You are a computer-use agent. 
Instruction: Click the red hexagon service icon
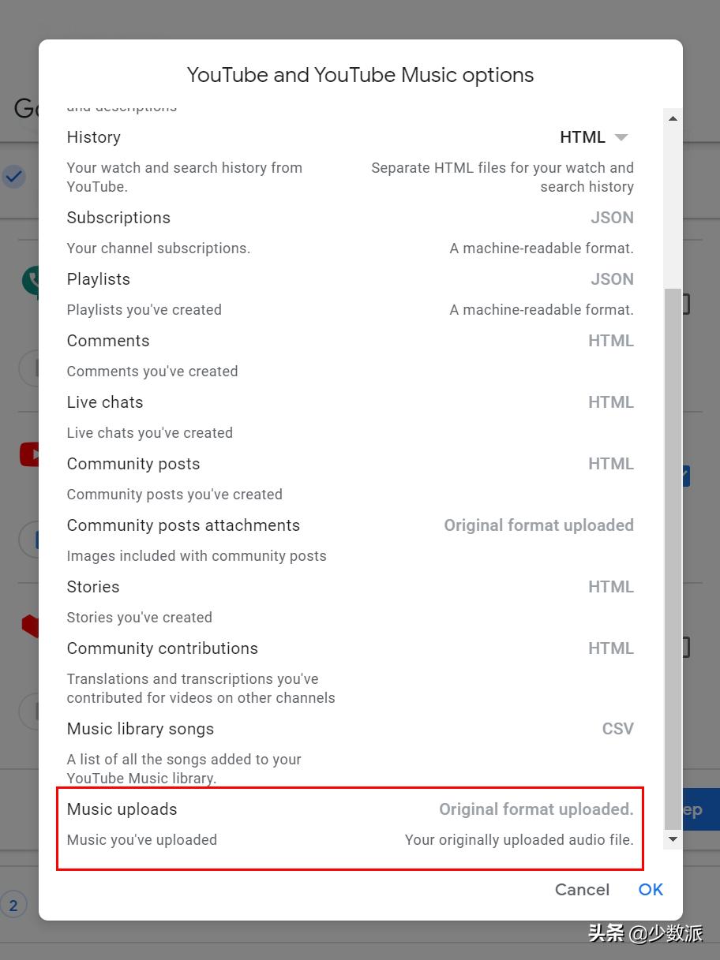pos(30,626)
